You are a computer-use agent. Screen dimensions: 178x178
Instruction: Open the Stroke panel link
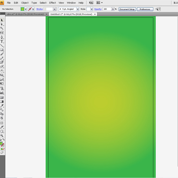[x=40, y=9]
